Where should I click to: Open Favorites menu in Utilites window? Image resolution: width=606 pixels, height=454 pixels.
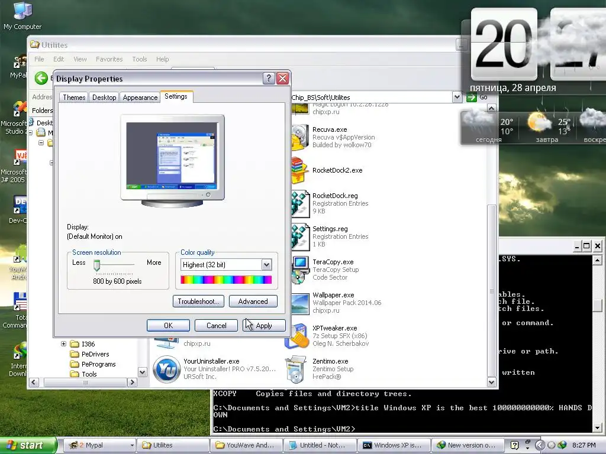(x=109, y=59)
